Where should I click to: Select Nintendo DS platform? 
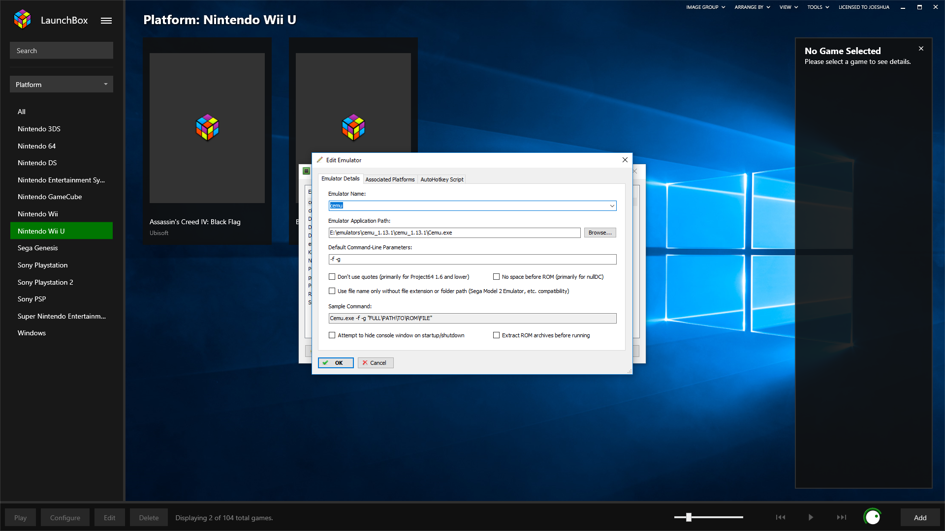point(62,163)
